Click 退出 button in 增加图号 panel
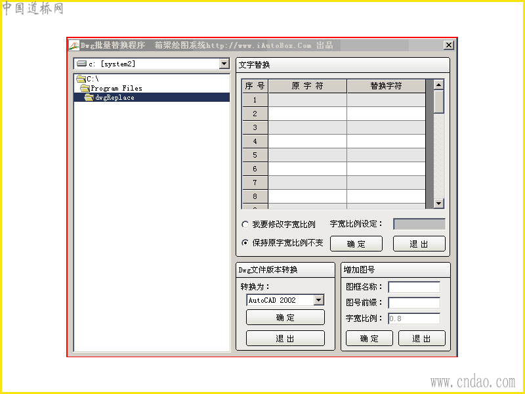Viewport: 525px width, 394px height. (x=422, y=338)
